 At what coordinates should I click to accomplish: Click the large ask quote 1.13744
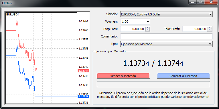[x=170, y=63]
